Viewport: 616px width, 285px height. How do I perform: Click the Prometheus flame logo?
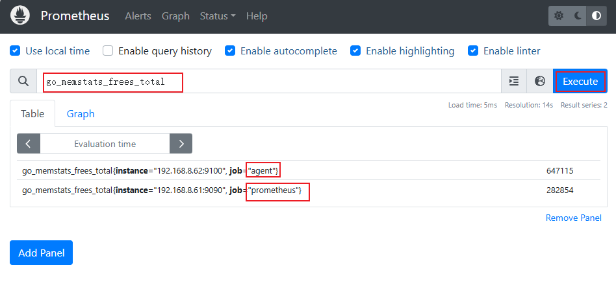tap(20, 16)
